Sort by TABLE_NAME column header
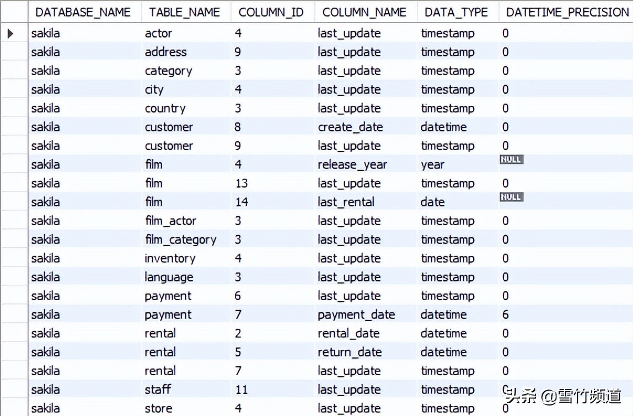This screenshot has width=633, height=416. pyautogui.click(x=185, y=12)
